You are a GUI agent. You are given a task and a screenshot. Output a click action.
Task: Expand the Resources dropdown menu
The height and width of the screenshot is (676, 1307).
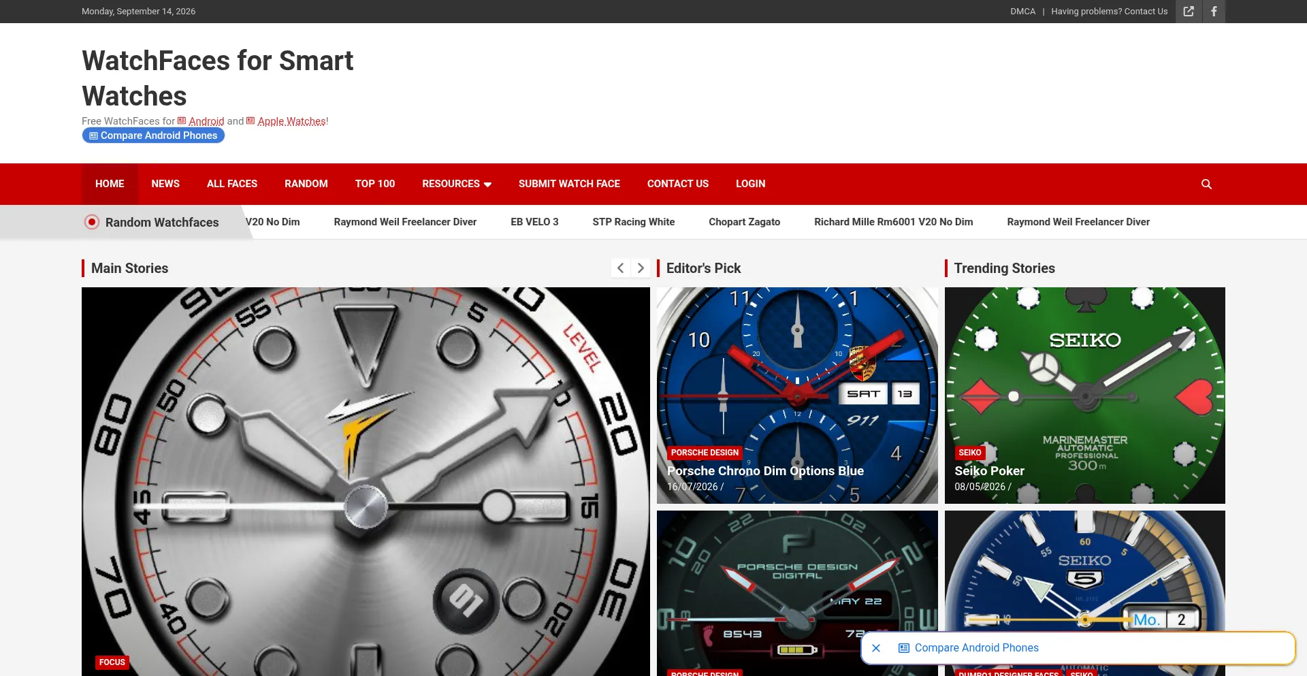457,184
